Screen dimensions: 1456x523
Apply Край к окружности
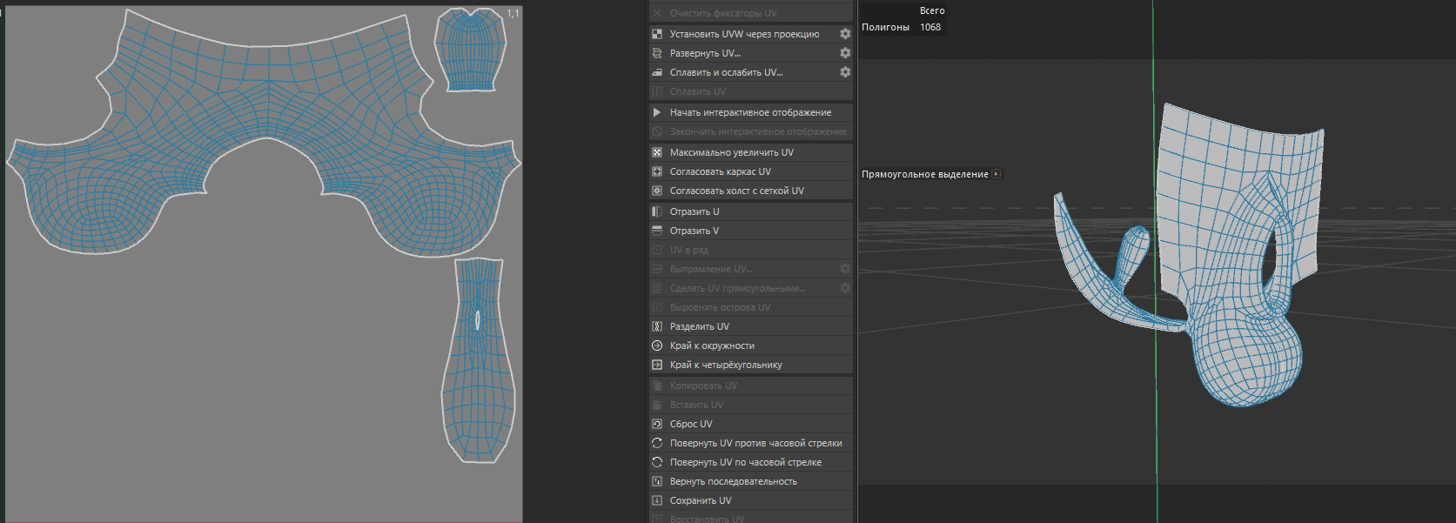pos(750,345)
